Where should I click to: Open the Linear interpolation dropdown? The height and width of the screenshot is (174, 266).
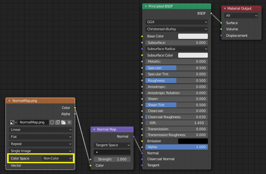pyautogui.click(x=41, y=130)
